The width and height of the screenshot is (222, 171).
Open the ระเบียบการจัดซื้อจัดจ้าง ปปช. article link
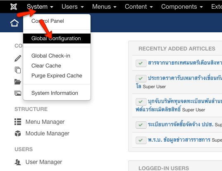pyautogui.click(x=181, y=125)
